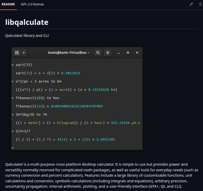Open the README outline list icon

(x=200, y=4)
